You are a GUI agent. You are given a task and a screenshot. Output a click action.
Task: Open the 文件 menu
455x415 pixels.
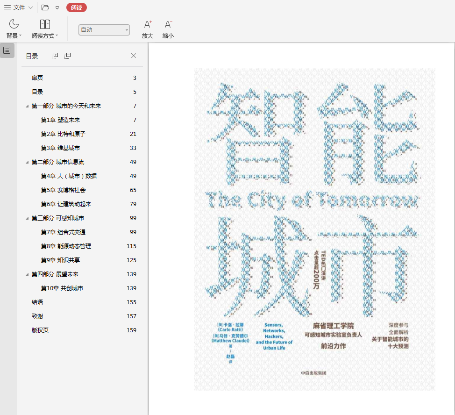coord(19,7)
